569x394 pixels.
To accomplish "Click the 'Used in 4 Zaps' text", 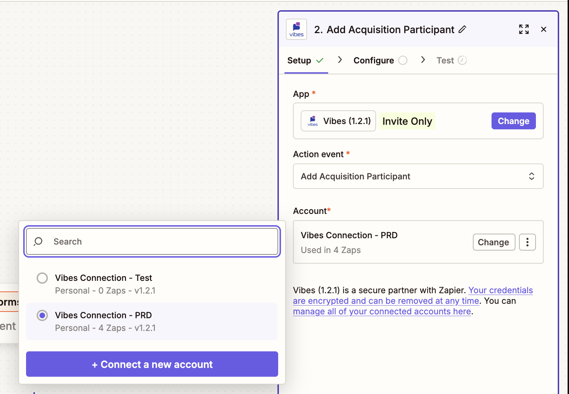I will [331, 250].
